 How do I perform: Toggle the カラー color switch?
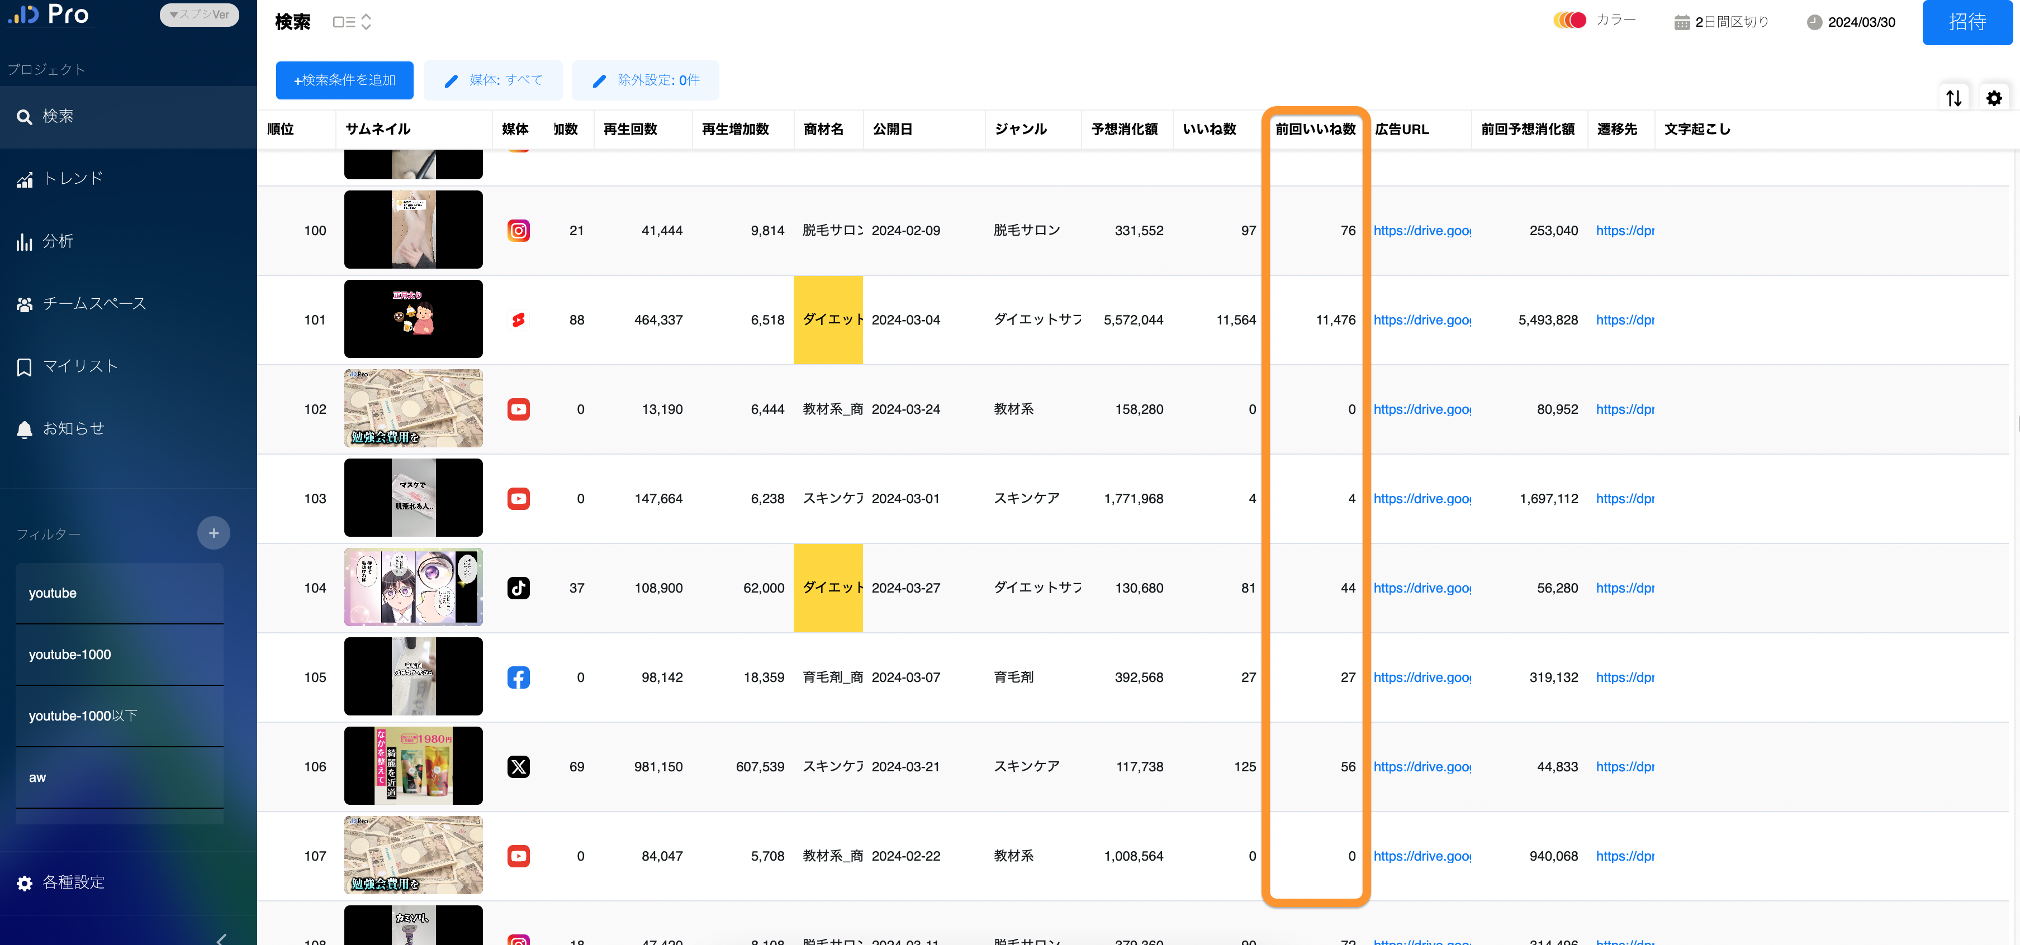click(1570, 20)
